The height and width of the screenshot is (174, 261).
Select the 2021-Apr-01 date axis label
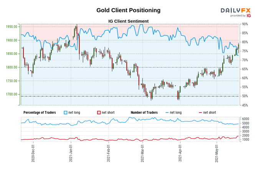coord(180,153)
